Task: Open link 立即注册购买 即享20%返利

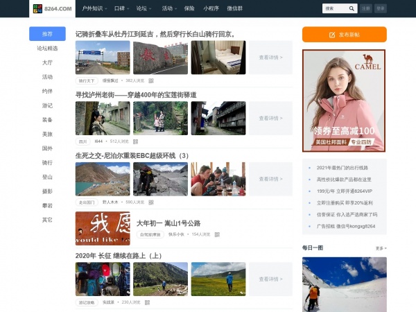Action: pos(345,202)
